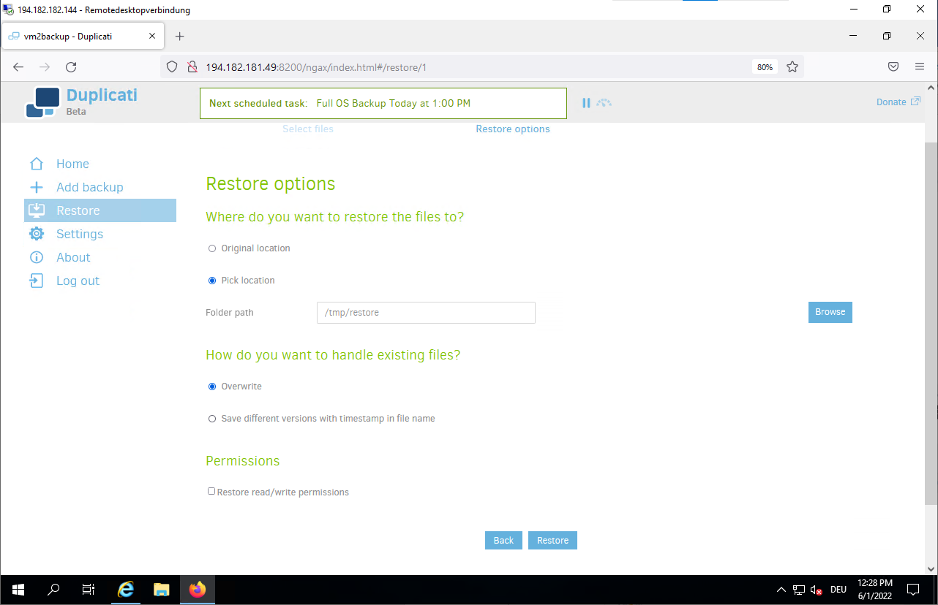
Task: Click the Restore button to start restoring
Action: (x=552, y=541)
